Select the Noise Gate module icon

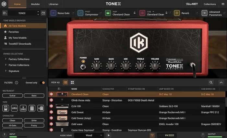tap(53, 13)
